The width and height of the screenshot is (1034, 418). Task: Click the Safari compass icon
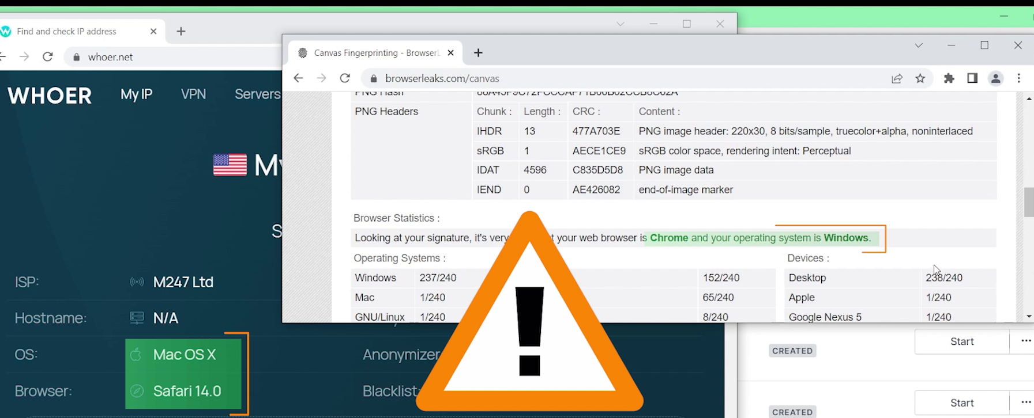pos(137,391)
